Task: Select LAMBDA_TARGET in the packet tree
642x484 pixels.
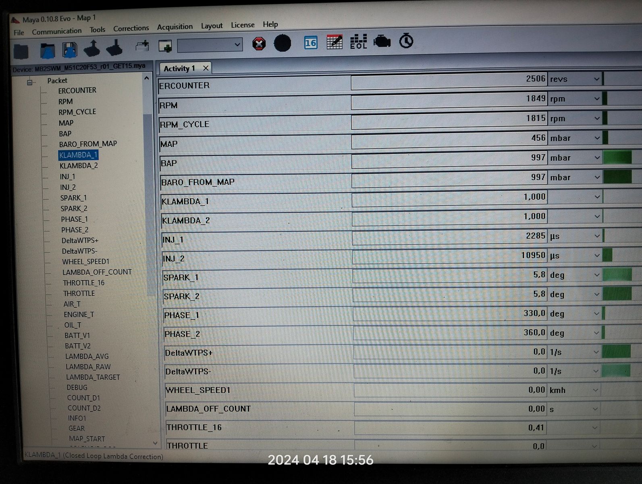Action: pyautogui.click(x=93, y=377)
